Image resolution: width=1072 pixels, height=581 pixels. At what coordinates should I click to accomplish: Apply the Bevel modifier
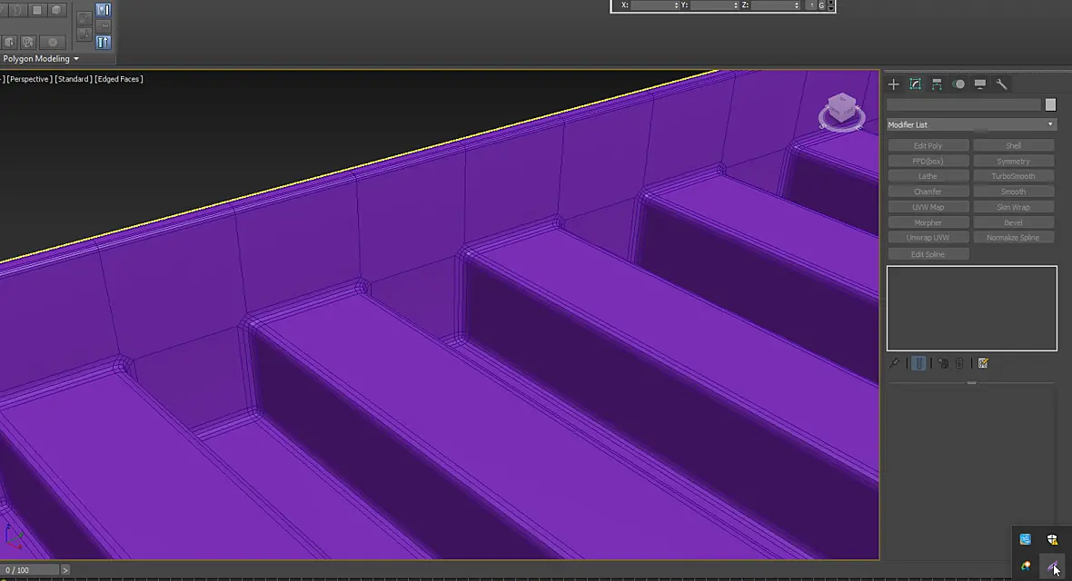click(1013, 222)
